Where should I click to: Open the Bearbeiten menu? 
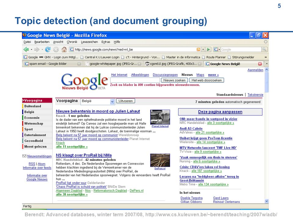(42, 42)
